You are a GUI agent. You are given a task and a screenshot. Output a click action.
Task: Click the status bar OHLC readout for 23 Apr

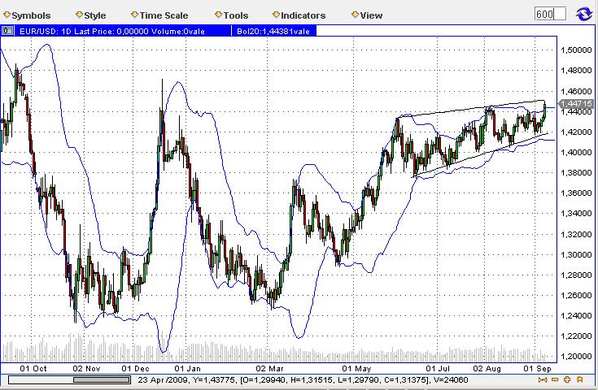click(x=303, y=379)
